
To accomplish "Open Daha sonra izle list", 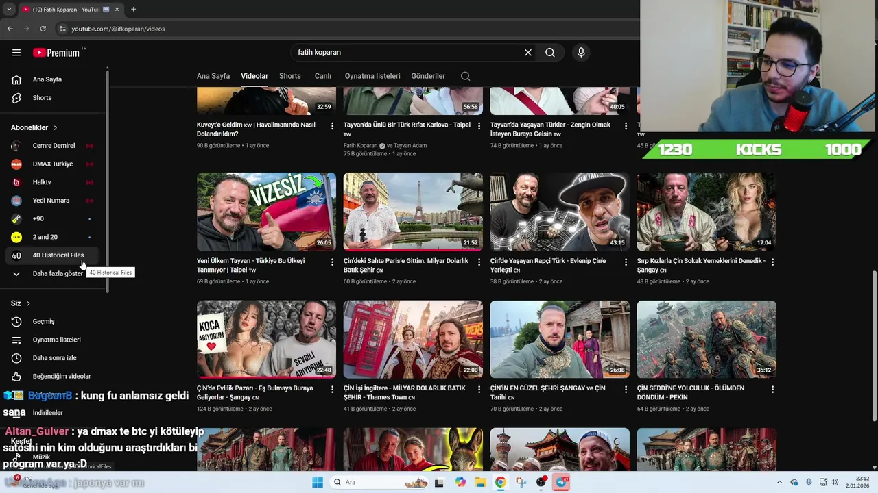I will tap(54, 358).
